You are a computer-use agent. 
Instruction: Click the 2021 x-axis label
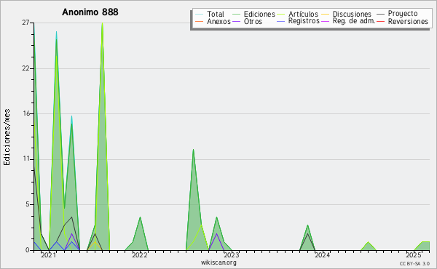[49, 255]
